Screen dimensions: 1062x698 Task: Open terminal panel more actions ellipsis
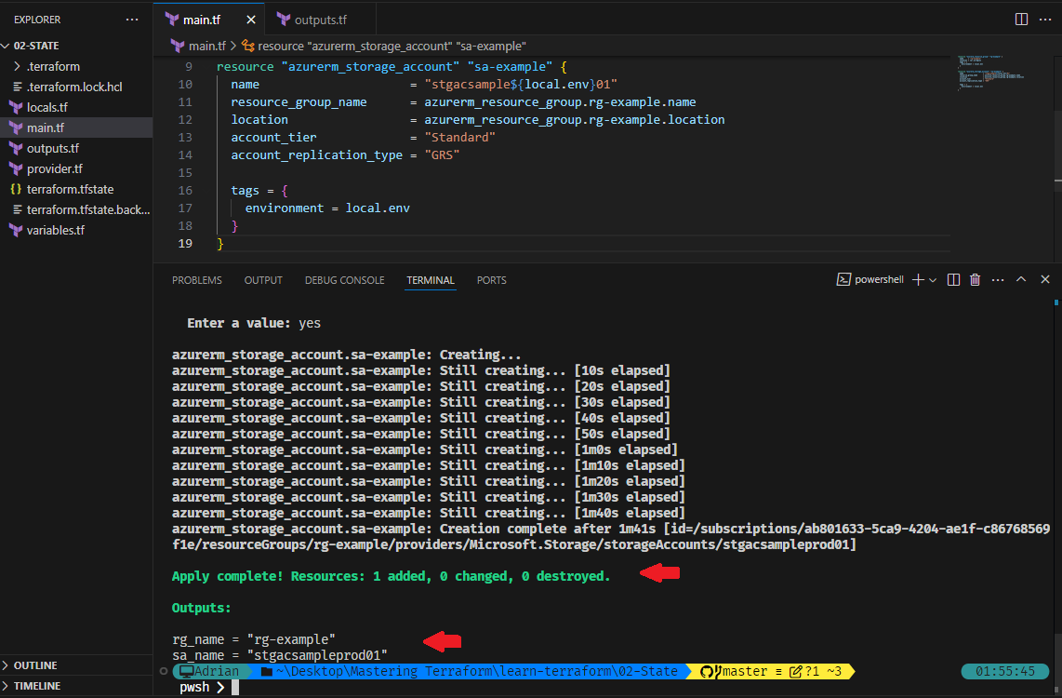998,280
